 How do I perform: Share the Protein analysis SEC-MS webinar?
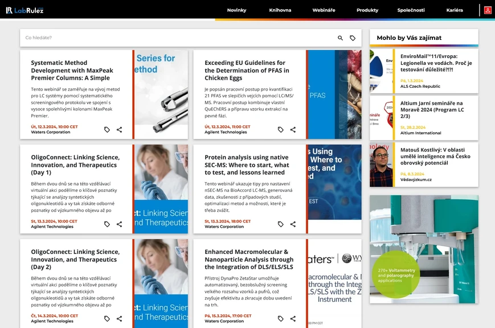[x=293, y=224]
